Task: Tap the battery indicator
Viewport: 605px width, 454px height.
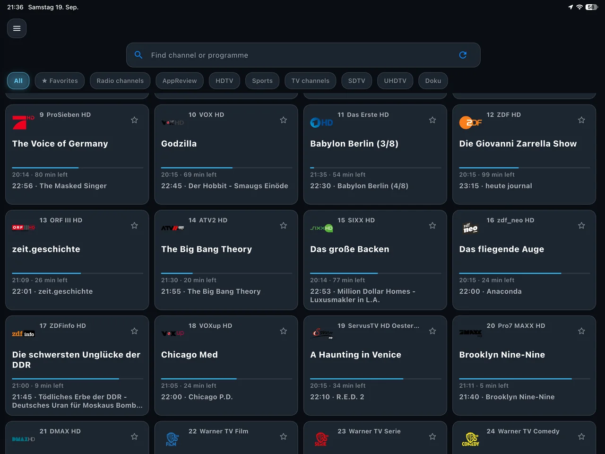Action: pyautogui.click(x=591, y=7)
